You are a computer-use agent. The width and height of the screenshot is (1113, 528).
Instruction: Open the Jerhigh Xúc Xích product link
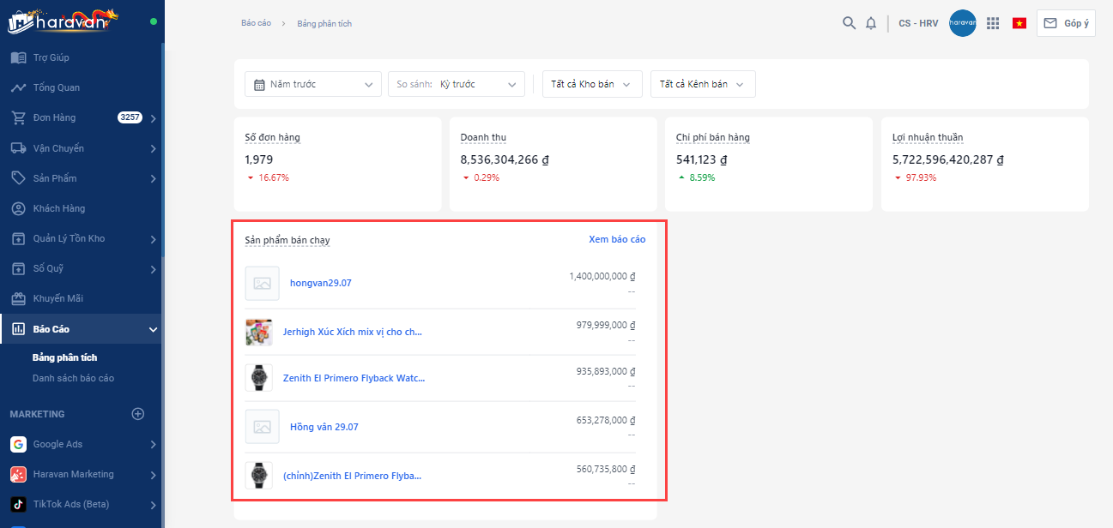tap(352, 332)
